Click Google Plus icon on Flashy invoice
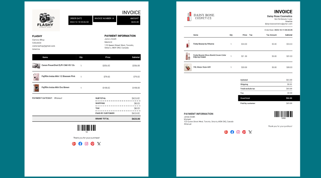 74,144
